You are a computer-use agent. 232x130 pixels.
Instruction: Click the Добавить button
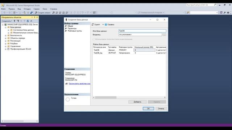click(137, 102)
